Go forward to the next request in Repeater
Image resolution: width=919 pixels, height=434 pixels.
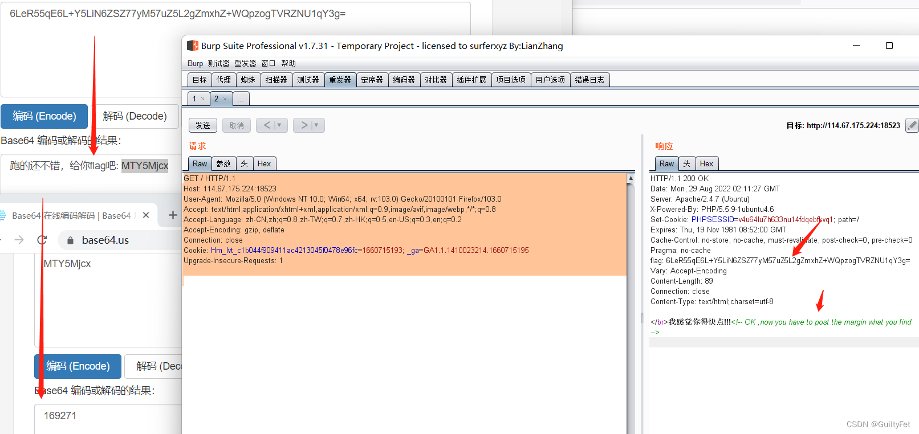click(304, 125)
